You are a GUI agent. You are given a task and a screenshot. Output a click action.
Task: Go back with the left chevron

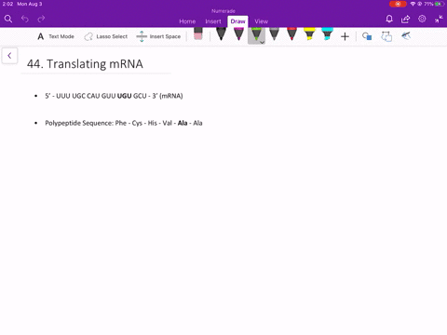(9, 56)
